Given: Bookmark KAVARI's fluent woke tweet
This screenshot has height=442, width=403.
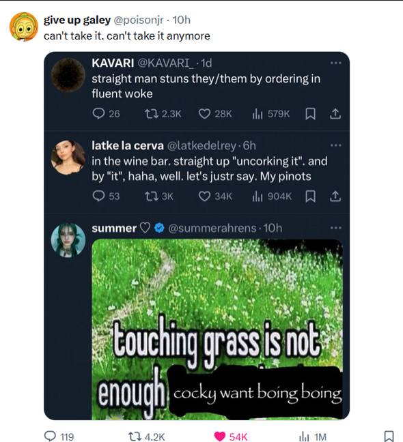Looking at the screenshot, I should (310, 114).
